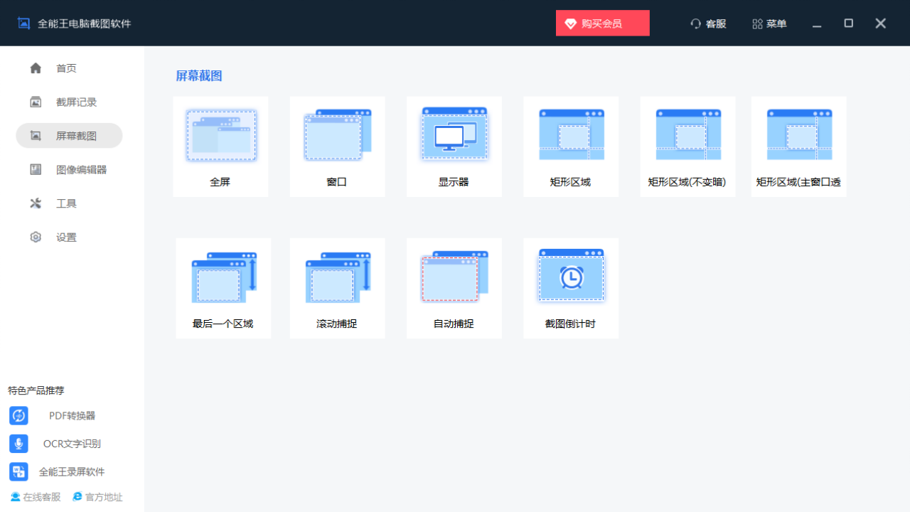The width and height of the screenshot is (910, 512).
Task: Contact 客服 customer service
Action: [708, 23]
